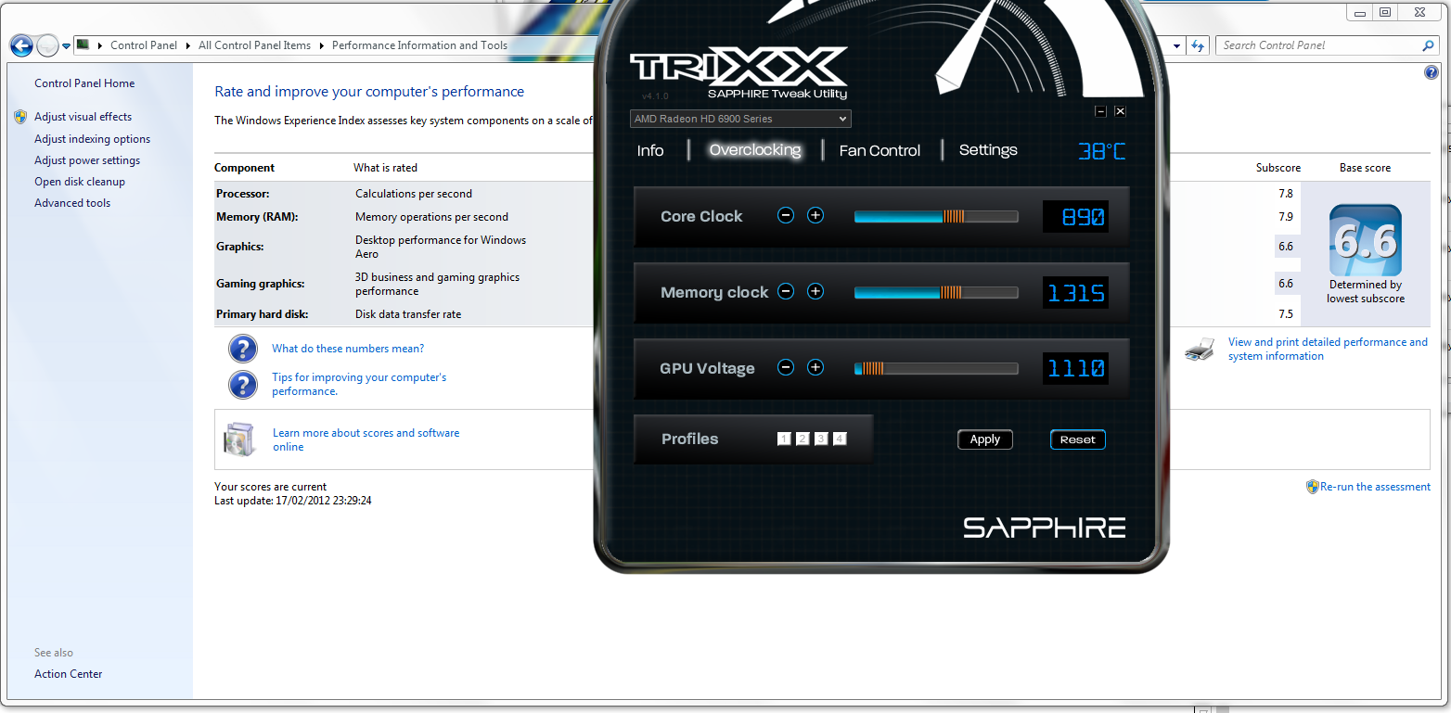Select profile 2 in TRIXX Profiles

[x=803, y=439]
